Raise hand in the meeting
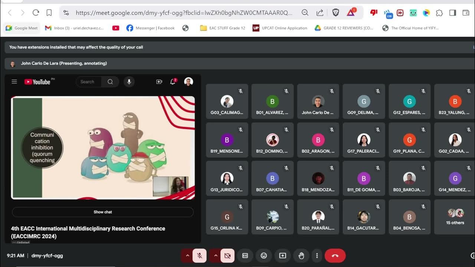The height and width of the screenshot is (267, 475). pyautogui.click(x=301, y=256)
